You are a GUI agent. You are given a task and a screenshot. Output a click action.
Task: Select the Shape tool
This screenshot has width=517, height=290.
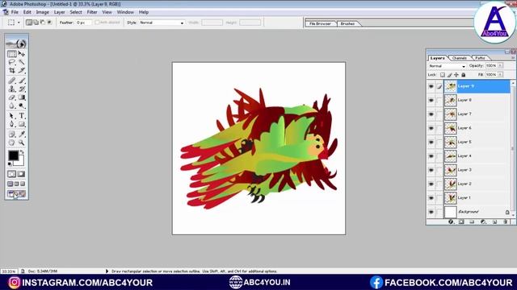click(22, 124)
